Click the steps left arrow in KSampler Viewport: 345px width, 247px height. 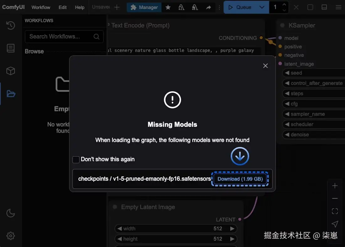tap(287, 93)
